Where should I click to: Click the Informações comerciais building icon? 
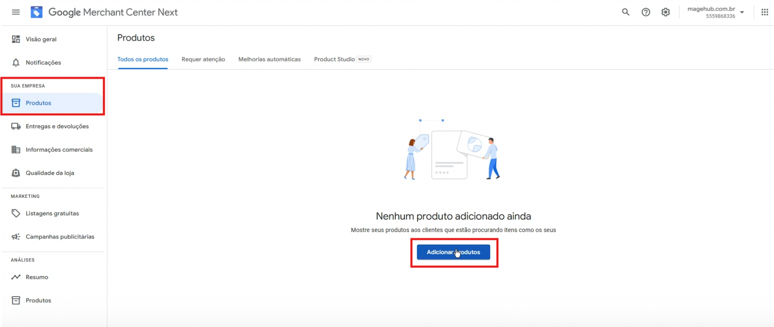(16, 149)
